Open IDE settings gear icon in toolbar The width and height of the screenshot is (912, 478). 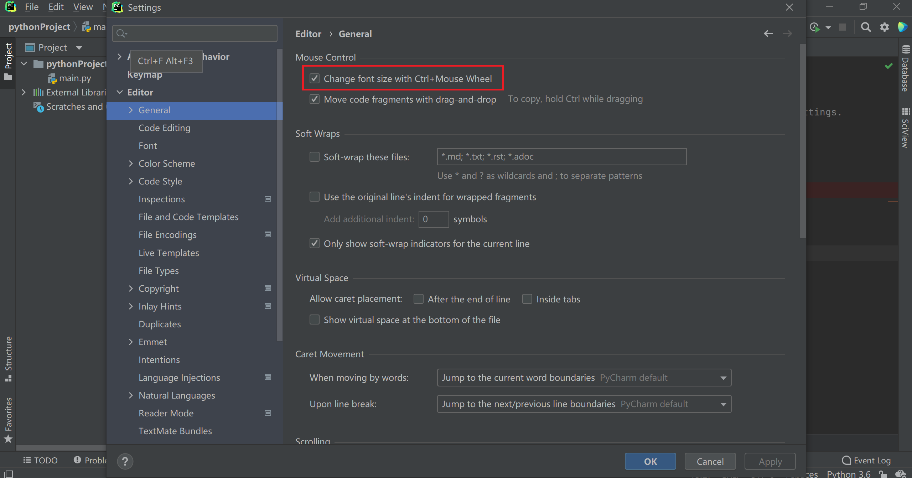click(885, 27)
